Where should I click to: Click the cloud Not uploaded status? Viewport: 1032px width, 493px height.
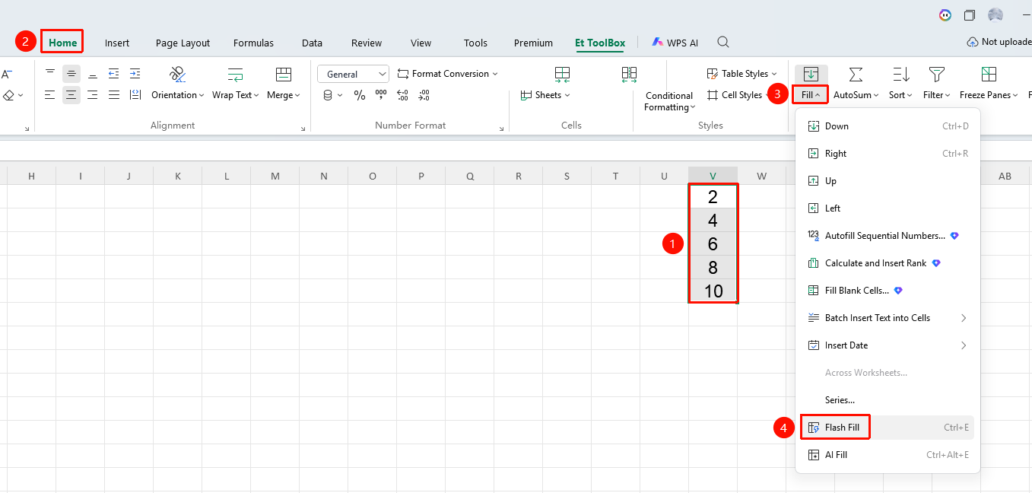point(999,43)
